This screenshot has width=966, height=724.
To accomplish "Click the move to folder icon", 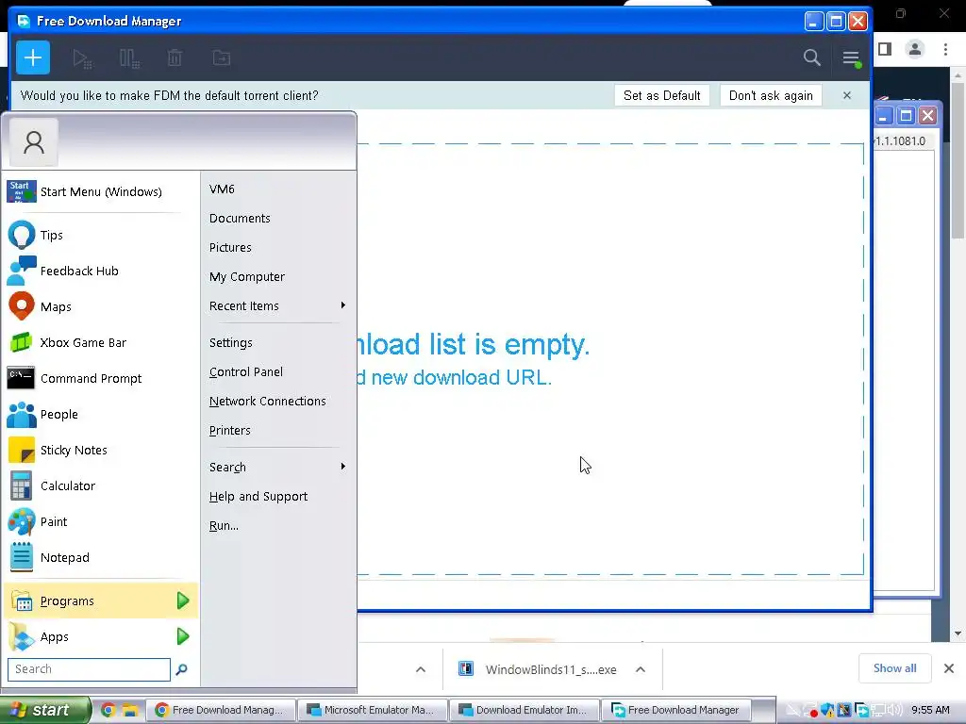I will pos(222,58).
